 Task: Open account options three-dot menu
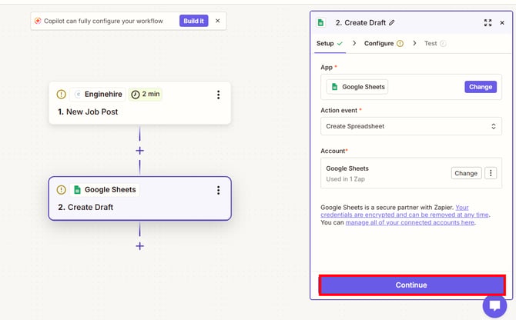pyautogui.click(x=491, y=173)
